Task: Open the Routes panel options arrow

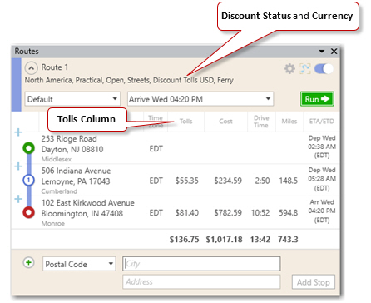Action: [322, 52]
